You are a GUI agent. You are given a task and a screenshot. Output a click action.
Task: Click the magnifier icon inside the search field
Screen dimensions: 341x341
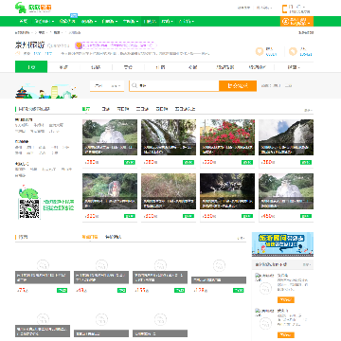[135, 85]
